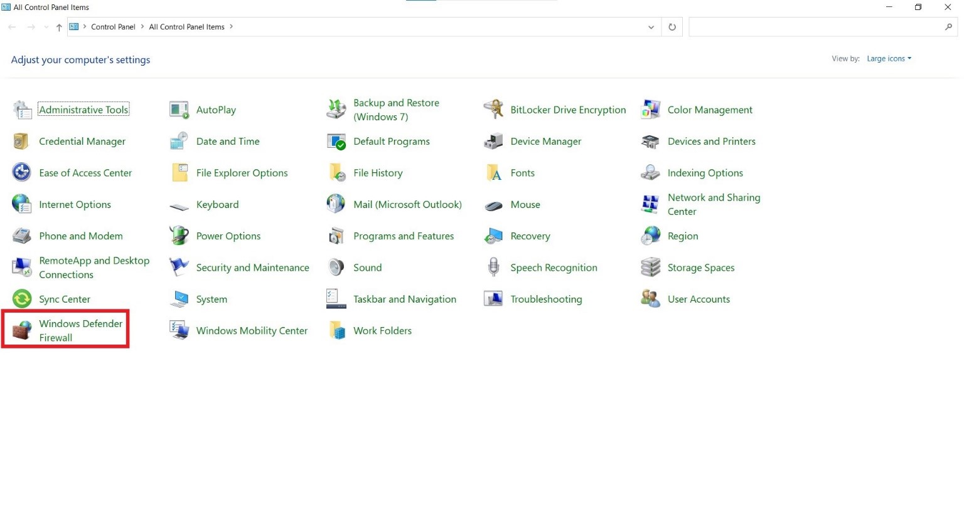Refresh the Control Panel view

(672, 27)
